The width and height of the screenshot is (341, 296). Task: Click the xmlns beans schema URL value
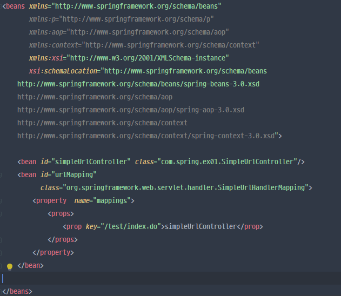[136, 6]
